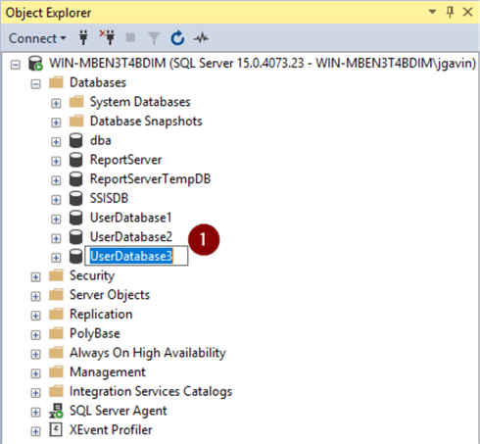Expand the ReportServer database node

pos(56,161)
